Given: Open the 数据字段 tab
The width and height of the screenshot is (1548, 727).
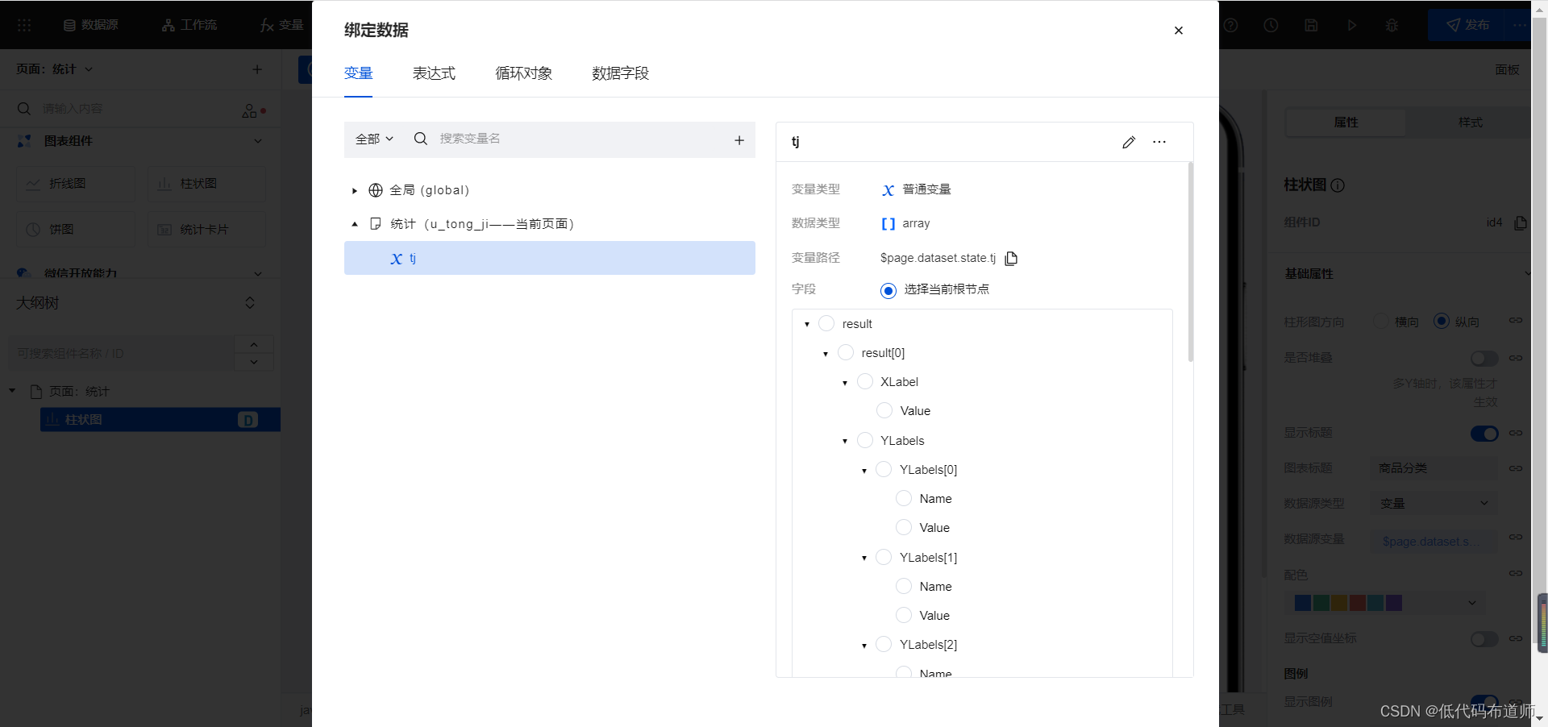Looking at the screenshot, I should 620,73.
